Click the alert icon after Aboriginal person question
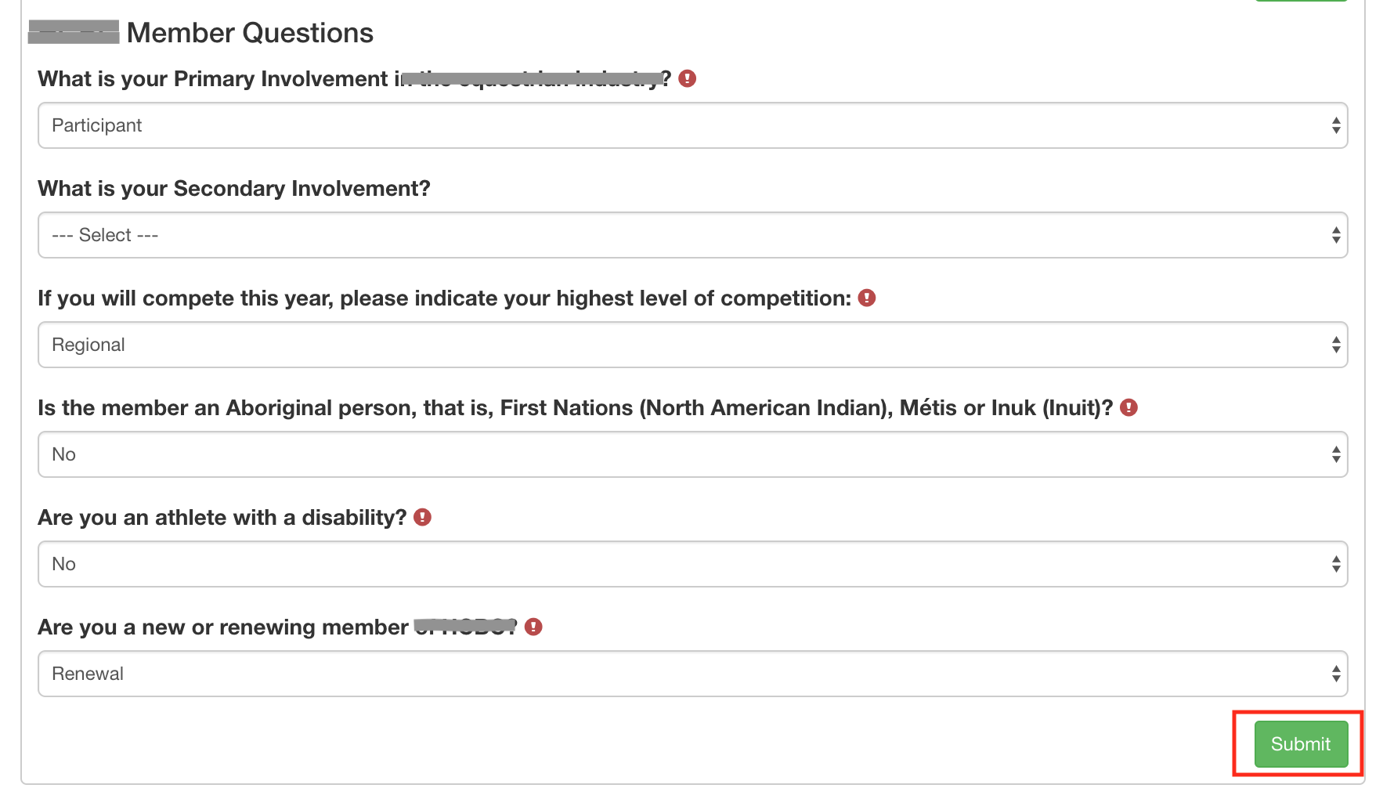 pos(1128,407)
